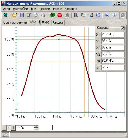Click the printer icon in toolbar
Screen dimensions: 128x138
(x=43, y=15)
